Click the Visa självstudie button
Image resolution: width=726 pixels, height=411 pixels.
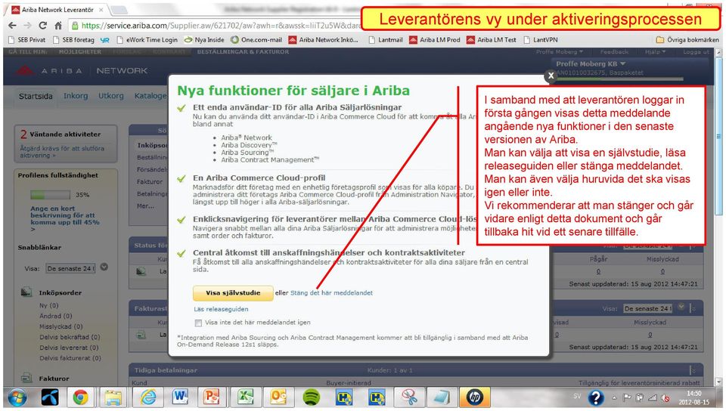(233, 293)
